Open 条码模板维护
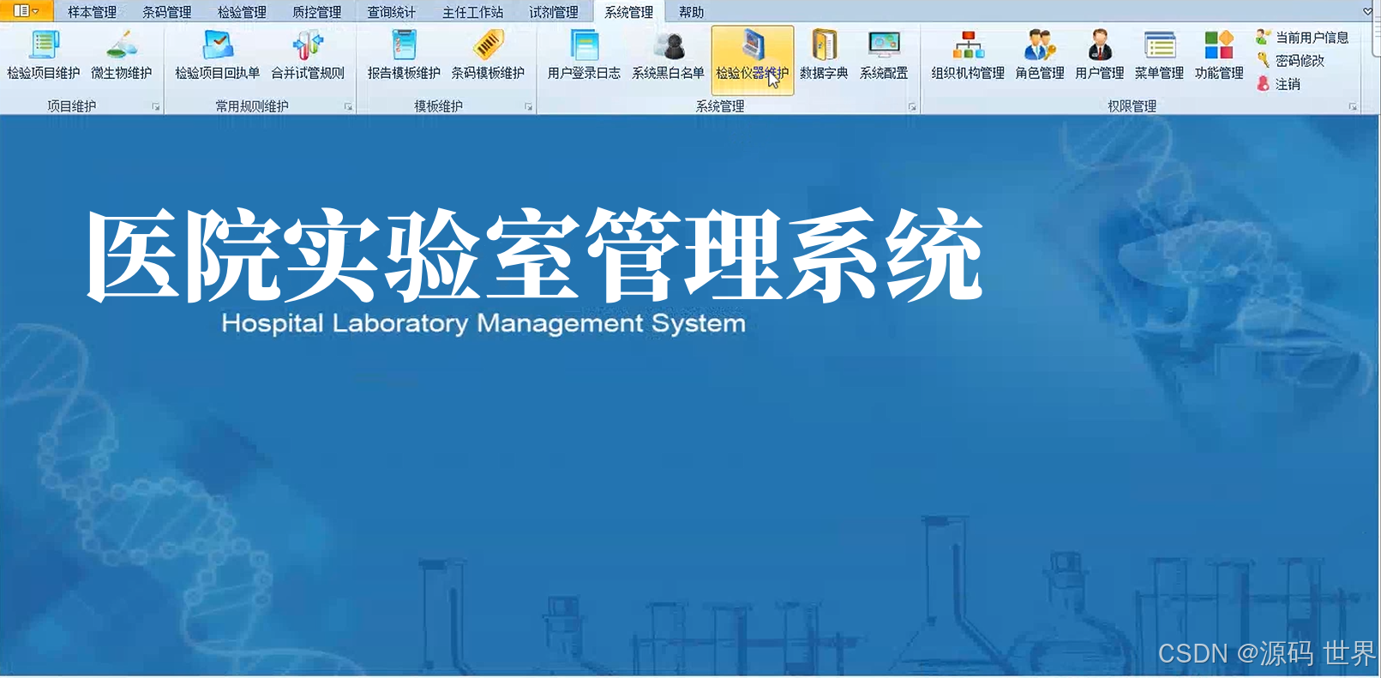This screenshot has width=1381, height=678. click(x=488, y=57)
